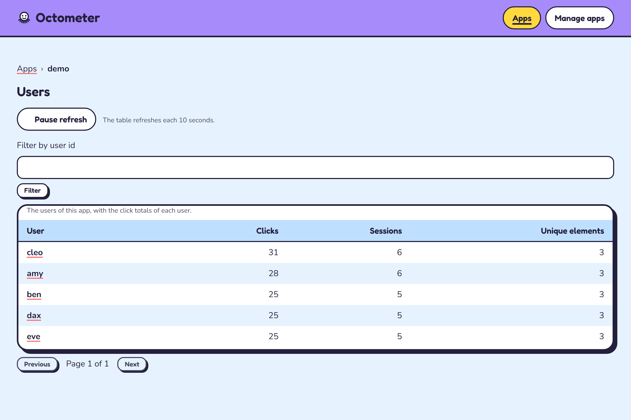Go to Apps via breadcrumb link
The width and height of the screenshot is (631, 420).
point(27,69)
